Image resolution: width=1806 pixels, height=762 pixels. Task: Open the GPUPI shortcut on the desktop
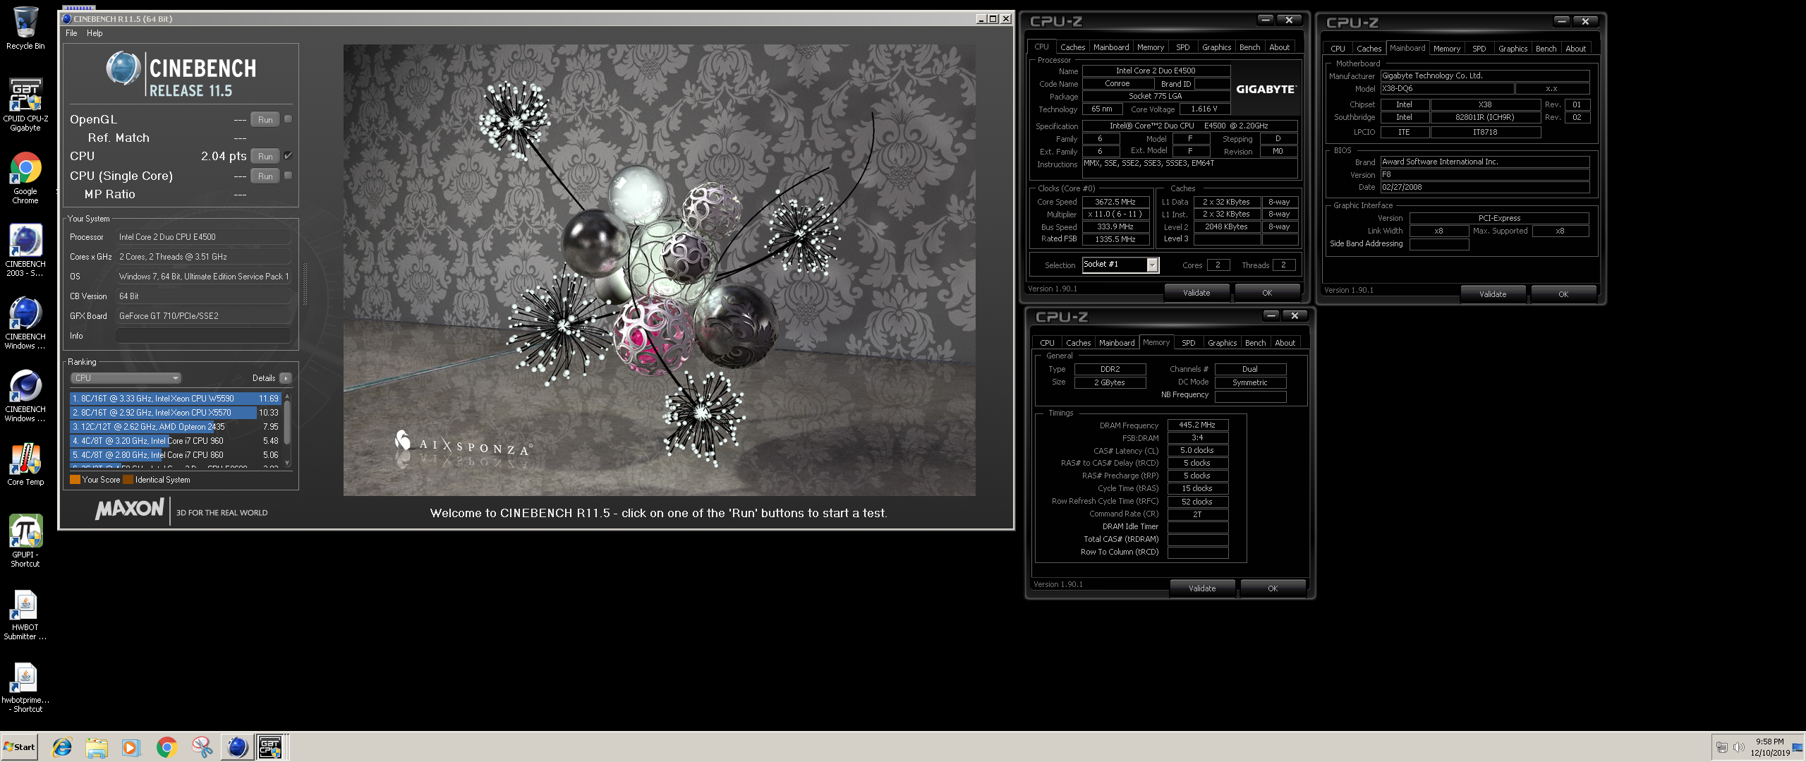[25, 540]
